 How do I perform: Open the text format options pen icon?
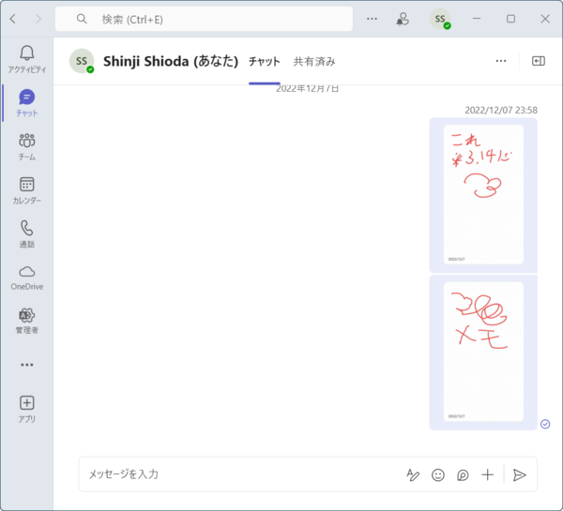tap(413, 475)
